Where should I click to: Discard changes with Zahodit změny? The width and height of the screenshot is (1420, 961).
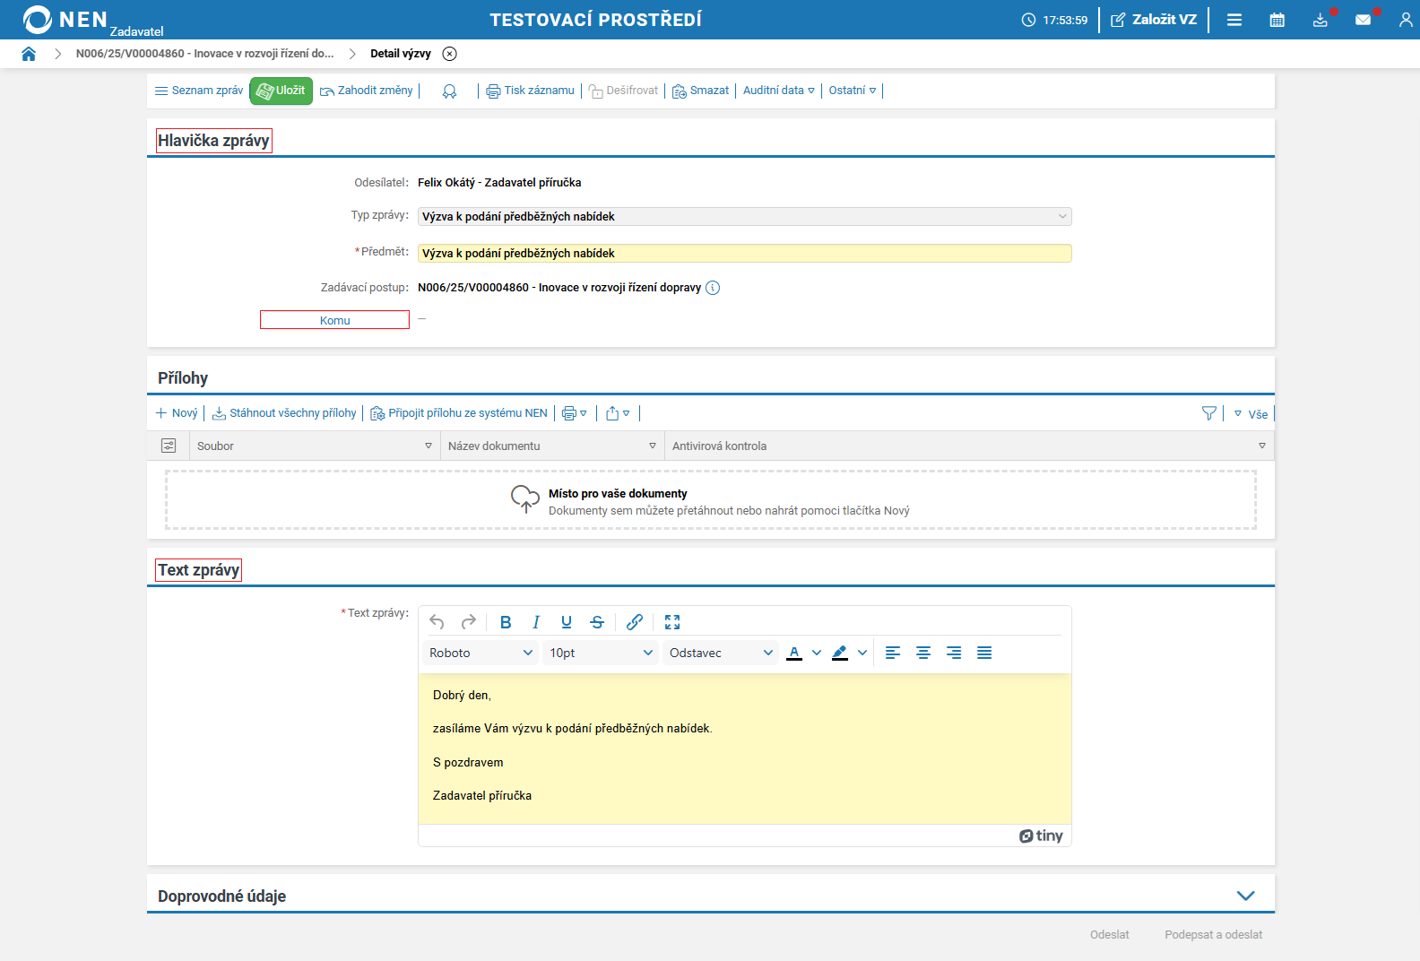point(367,91)
